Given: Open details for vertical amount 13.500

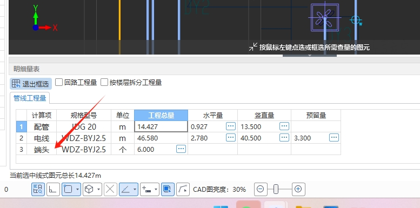Looking at the screenshot, I should [x=284, y=126].
